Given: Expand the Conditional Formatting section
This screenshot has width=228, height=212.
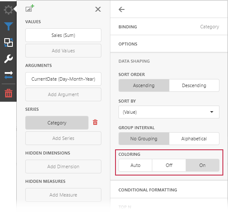Looking at the screenshot, I should (169, 190).
